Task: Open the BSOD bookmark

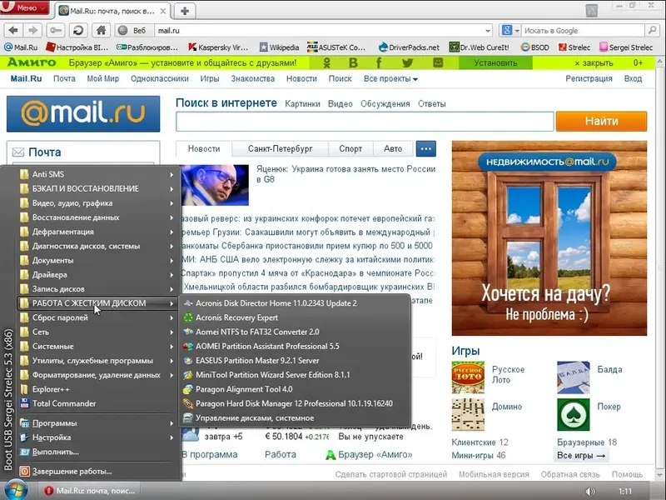Action: (x=535, y=47)
